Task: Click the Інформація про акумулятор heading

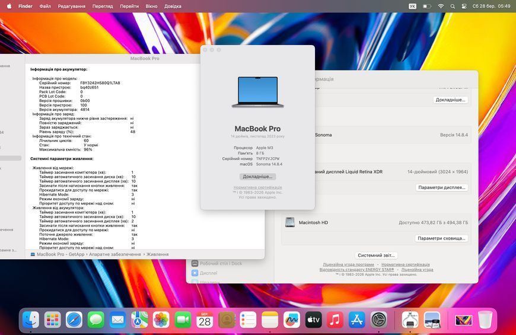Action: [x=59, y=69]
